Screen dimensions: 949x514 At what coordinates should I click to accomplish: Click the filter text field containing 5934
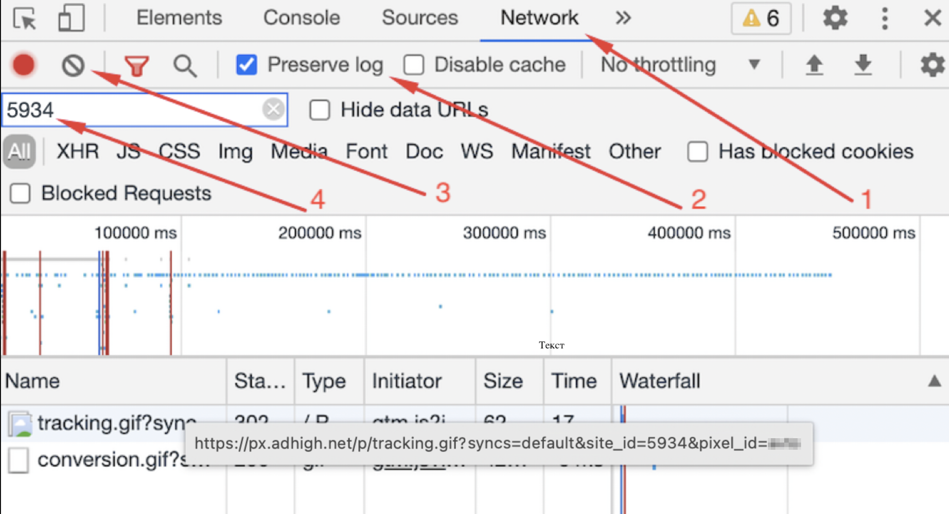point(131,110)
